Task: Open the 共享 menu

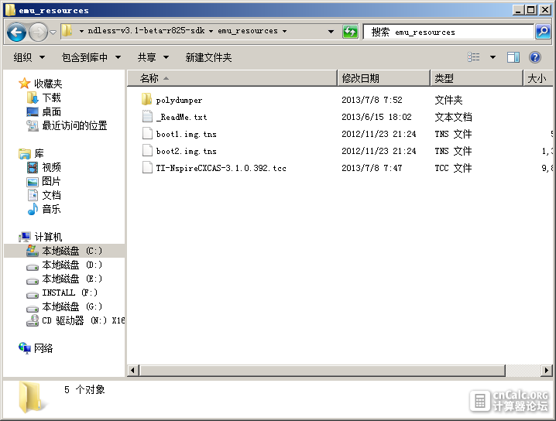Action: coord(153,57)
